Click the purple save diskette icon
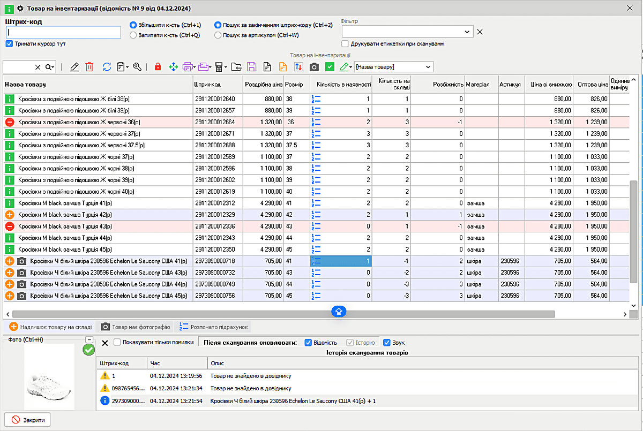Image resolution: width=643 pixels, height=431 pixels. 251,67
